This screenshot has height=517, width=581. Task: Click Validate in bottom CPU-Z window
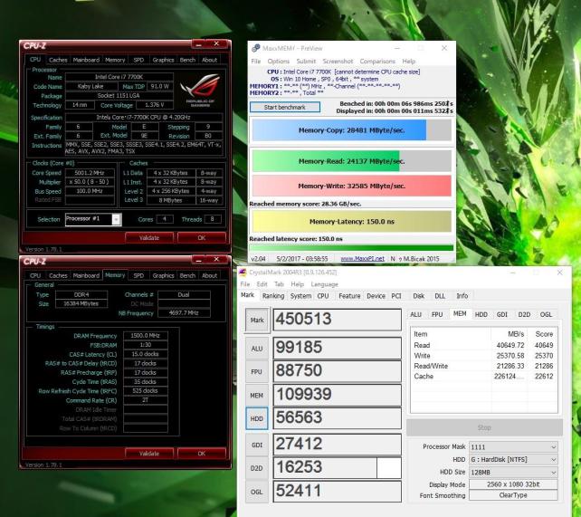[149, 454]
